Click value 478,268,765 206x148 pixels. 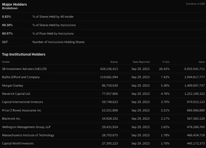click(x=196, y=127)
